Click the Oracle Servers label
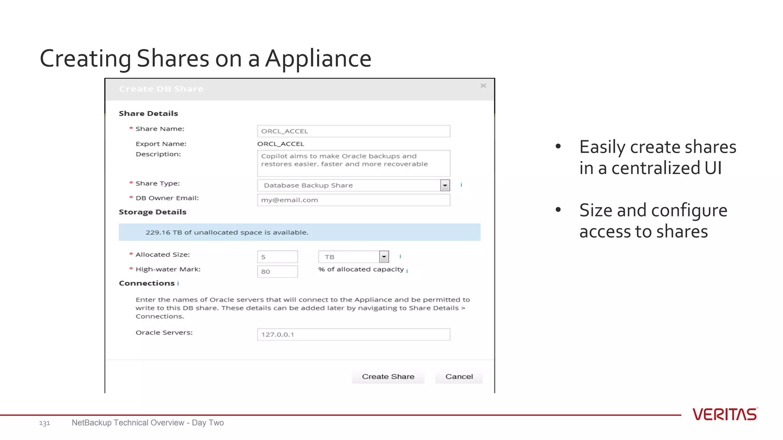This screenshot has width=783, height=440. [164, 333]
